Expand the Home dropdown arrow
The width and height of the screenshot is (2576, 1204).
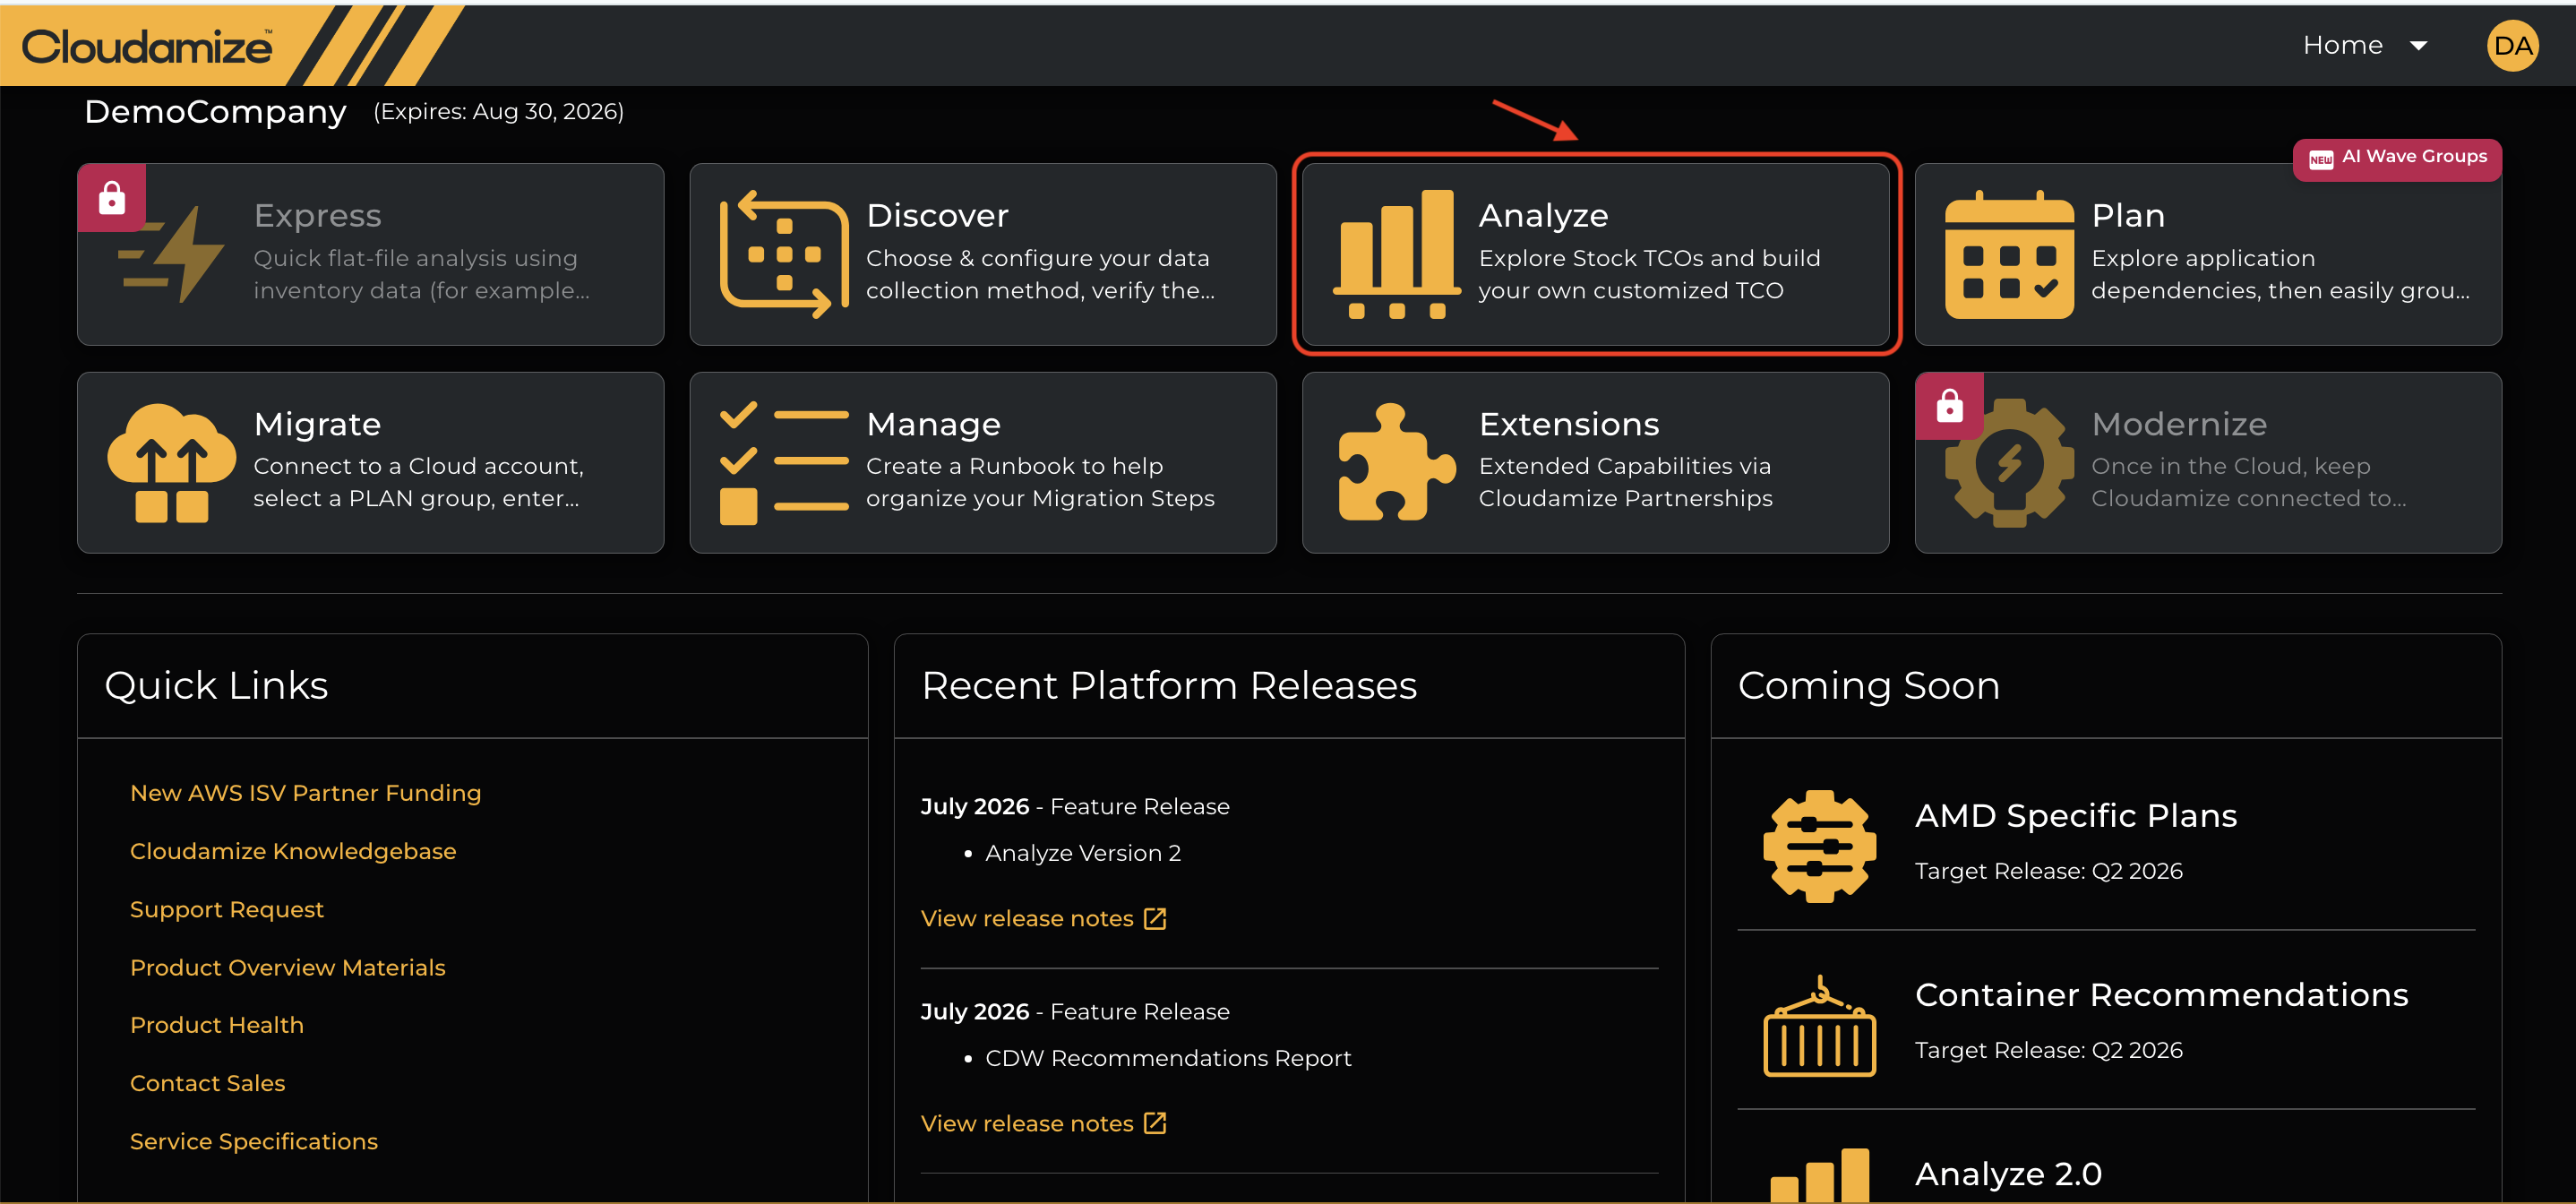tap(2419, 46)
